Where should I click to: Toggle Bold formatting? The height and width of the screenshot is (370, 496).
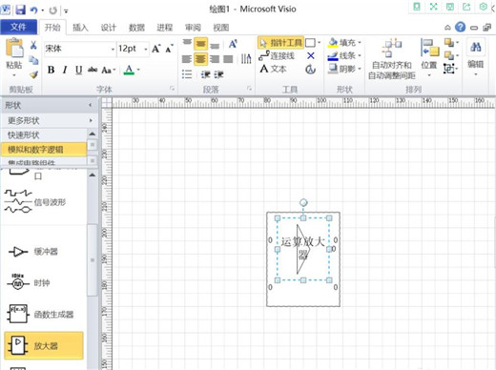click(x=51, y=70)
